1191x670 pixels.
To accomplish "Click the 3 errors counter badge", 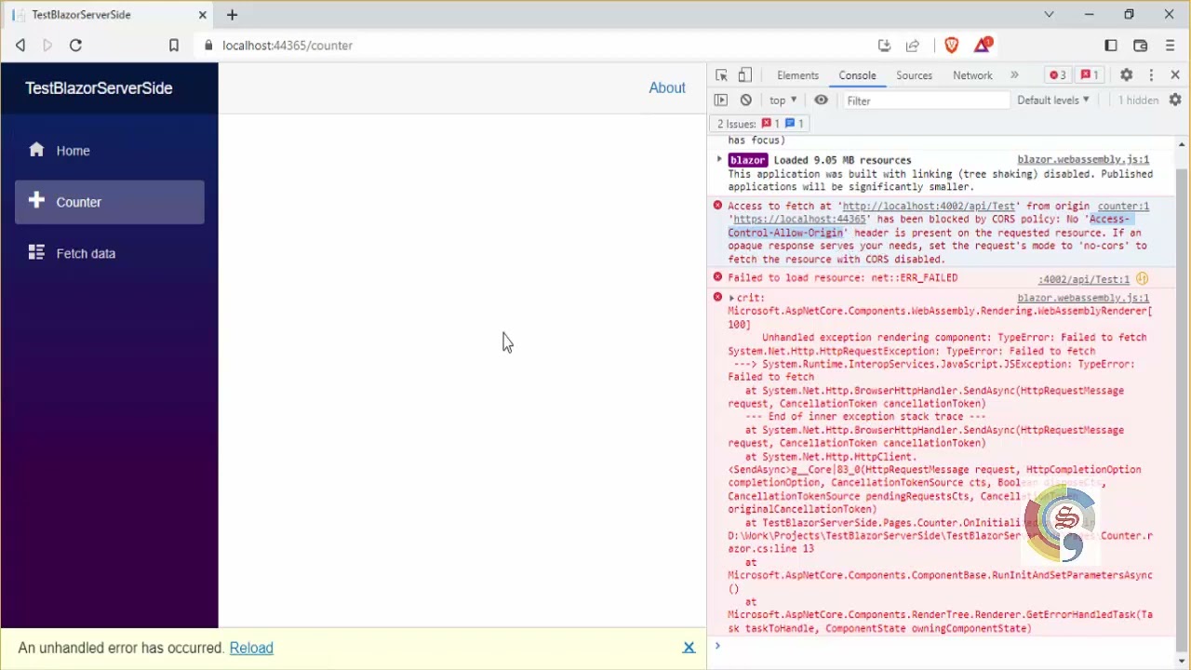I will 1058,75.
